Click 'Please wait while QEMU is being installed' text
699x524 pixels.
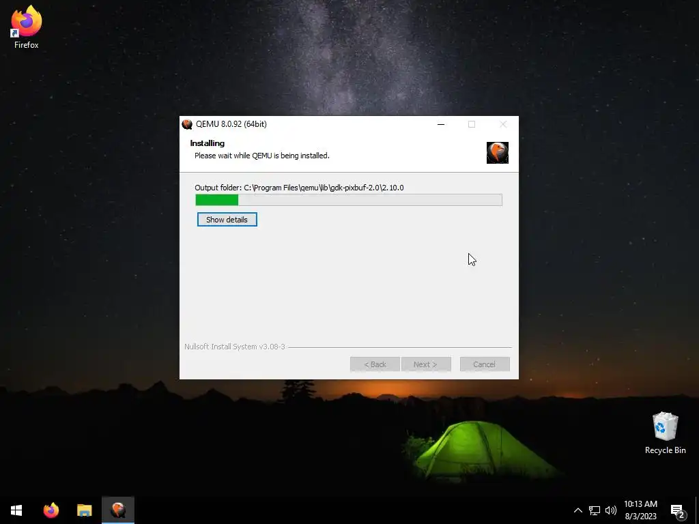pos(262,156)
